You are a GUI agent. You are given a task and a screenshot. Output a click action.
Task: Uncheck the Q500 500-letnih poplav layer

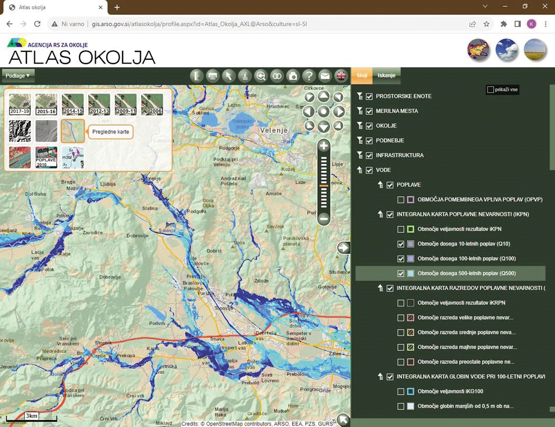pos(401,274)
